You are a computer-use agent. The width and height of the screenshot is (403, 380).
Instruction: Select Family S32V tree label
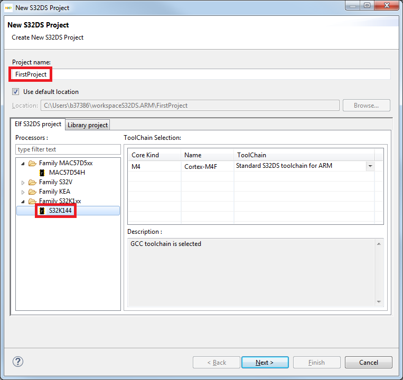(x=55, y=182)
